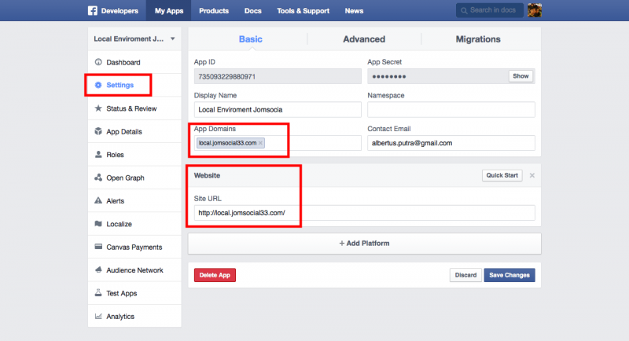Click the Roles person icon
This screenshot has width=629, height=341.
98,154
